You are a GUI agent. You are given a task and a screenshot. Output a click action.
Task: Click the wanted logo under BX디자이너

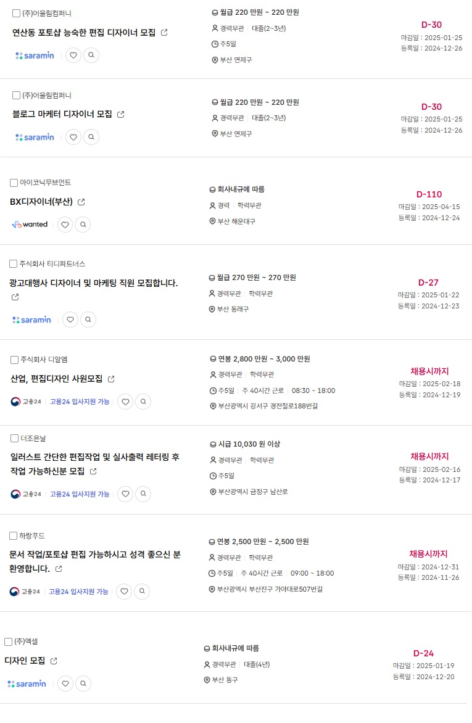pyautogui.click(x=30, y=225)
